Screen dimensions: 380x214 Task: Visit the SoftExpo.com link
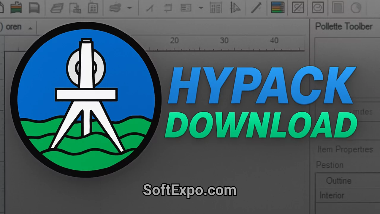[x=189, y=190]
